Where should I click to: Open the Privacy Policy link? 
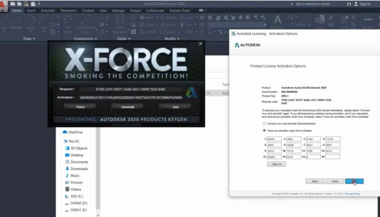(352, 194)
